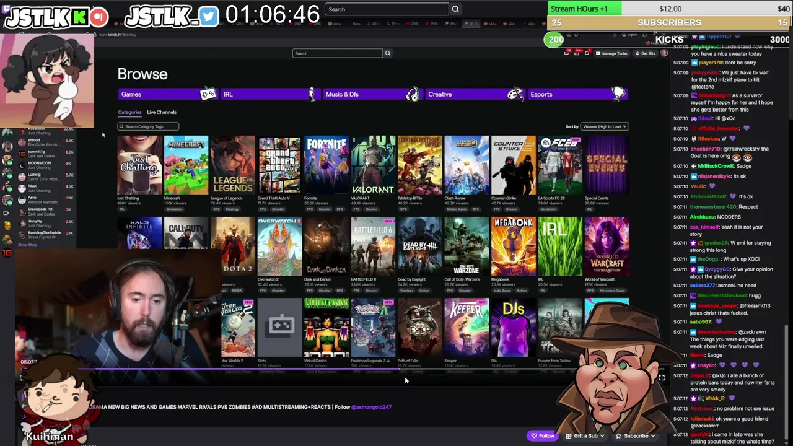Open the Call of Duty: Warzone cover

(467, 246)
